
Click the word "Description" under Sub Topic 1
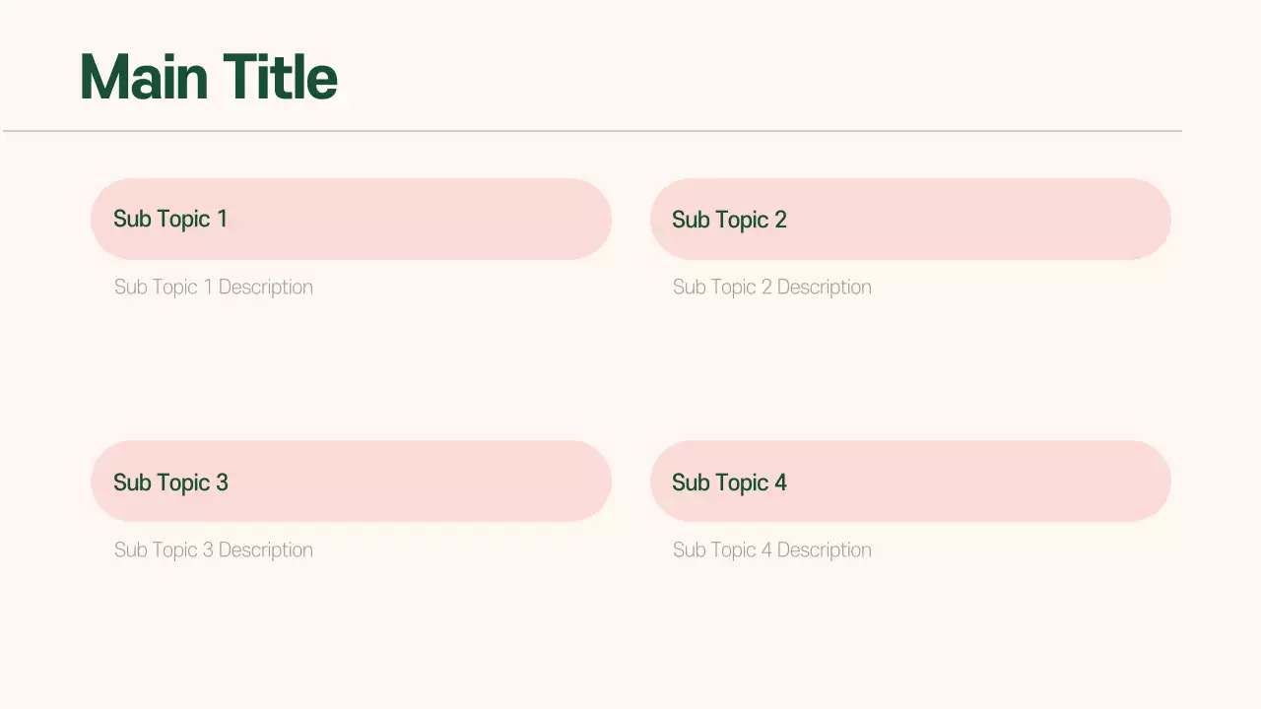[266, 288]
